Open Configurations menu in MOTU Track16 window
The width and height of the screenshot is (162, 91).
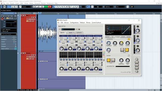(74, 22)
